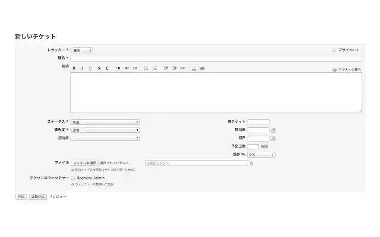
Task: Click the create ticket button
Action: tap(21, 197)
